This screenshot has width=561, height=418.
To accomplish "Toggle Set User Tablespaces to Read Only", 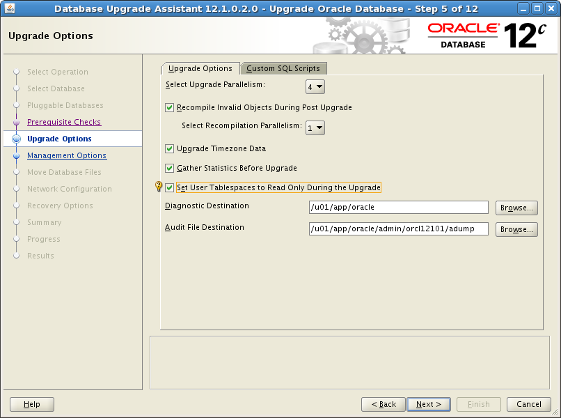I will coord(170,187).
